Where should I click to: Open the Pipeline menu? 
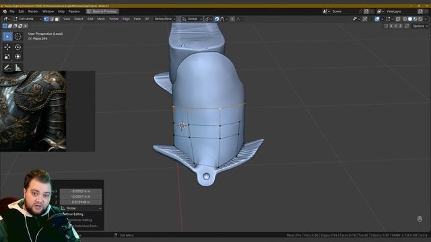coord(74,11)
